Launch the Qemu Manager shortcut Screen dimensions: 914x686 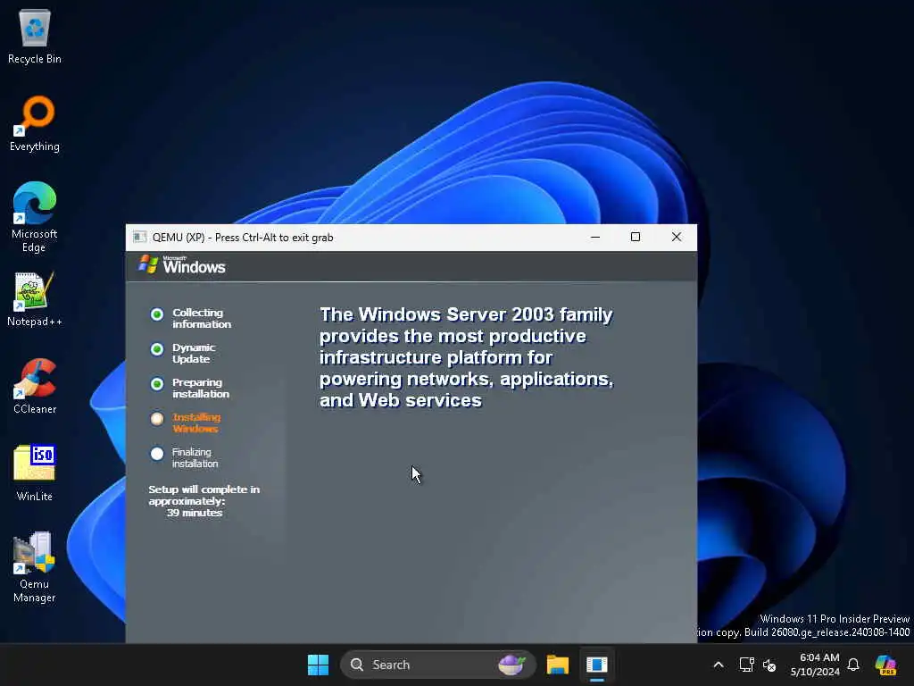35,567
